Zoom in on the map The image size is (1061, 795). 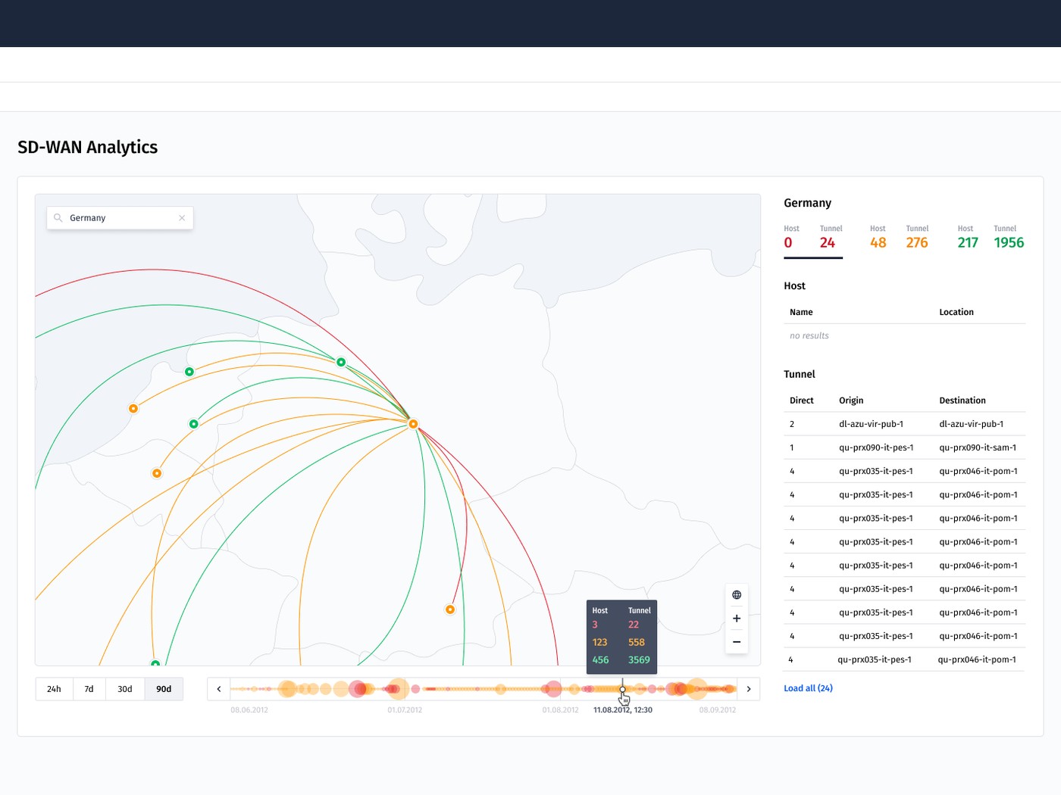pyautogui.click(x=737, y=619)
